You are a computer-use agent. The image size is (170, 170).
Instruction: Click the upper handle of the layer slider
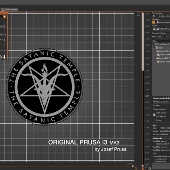coord(143,13)
